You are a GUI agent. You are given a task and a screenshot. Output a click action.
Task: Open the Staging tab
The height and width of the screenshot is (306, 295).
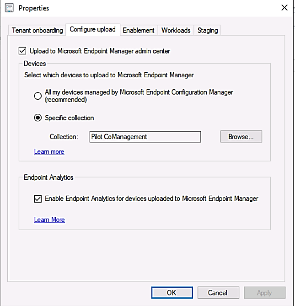(207, 31)
